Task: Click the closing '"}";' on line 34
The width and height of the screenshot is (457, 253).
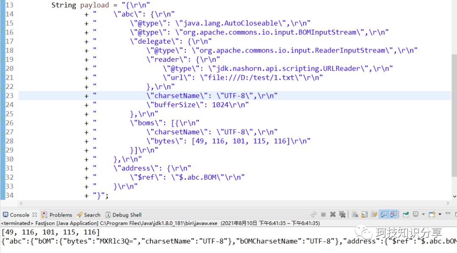Action: 101,195
